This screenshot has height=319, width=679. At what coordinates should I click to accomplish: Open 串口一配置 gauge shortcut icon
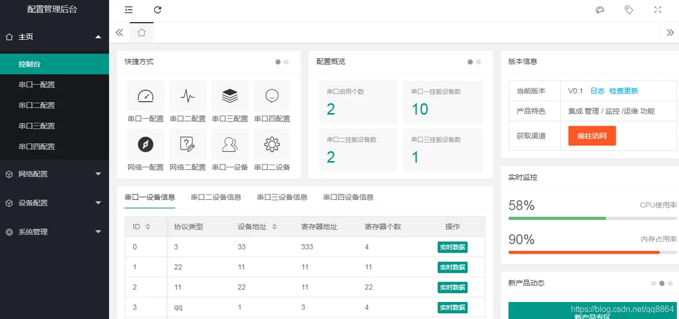pyautogui.click(x=145, y=96)
